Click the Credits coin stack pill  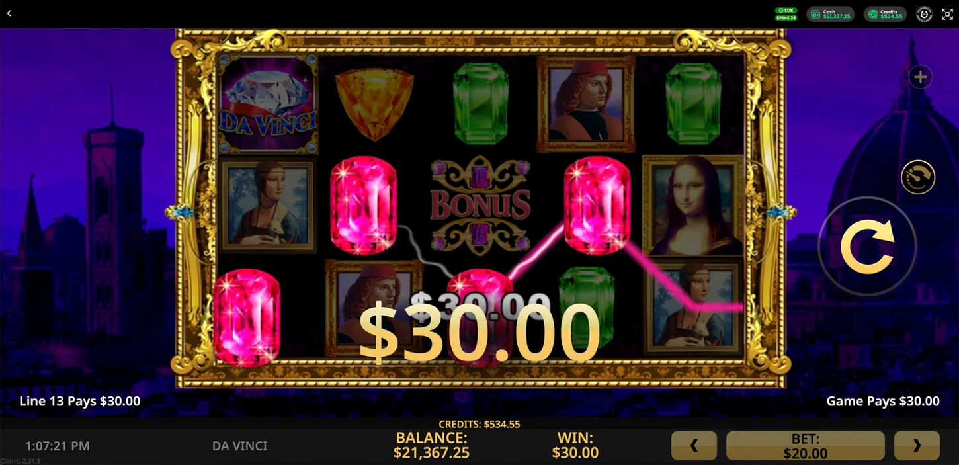pyautogui.click(x=885, y=14)
